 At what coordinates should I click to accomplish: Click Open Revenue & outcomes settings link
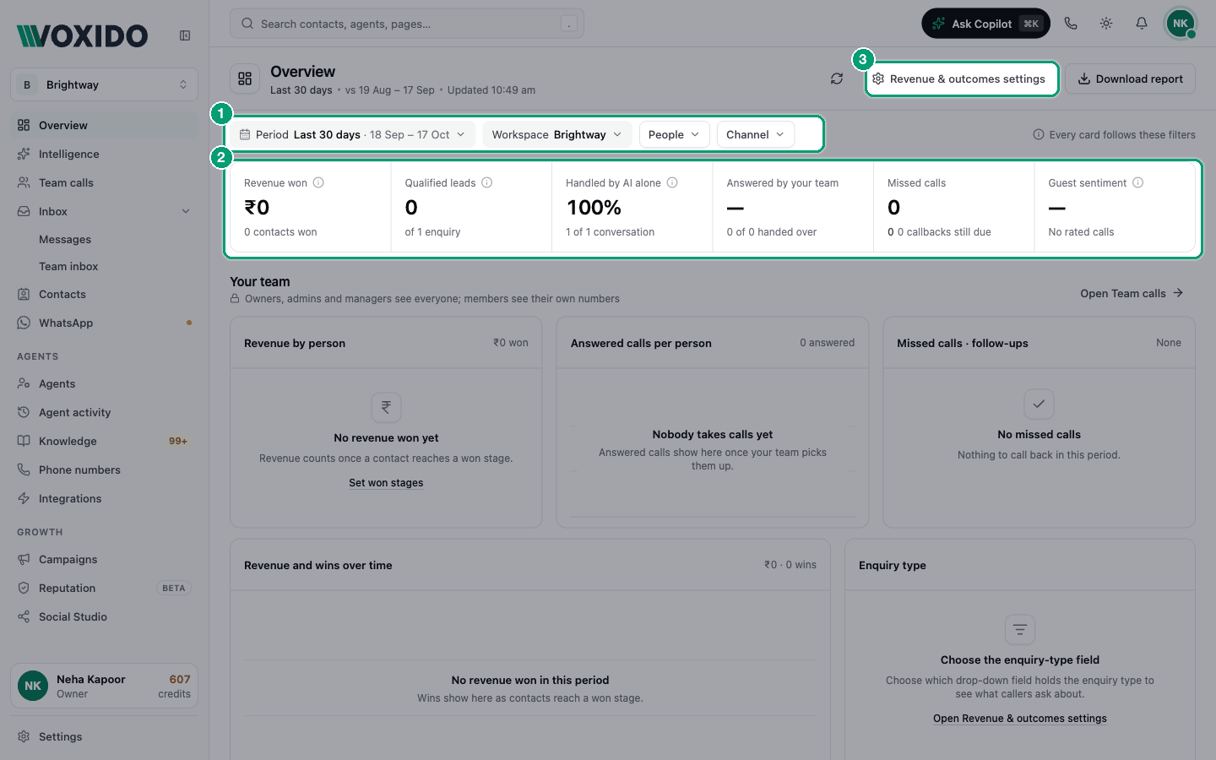1020,719
